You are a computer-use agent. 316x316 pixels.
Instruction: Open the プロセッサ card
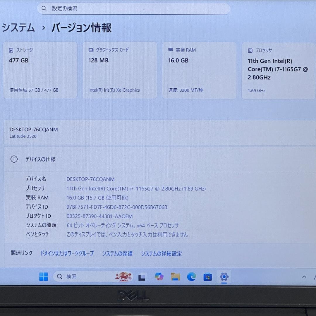[279, 71]
